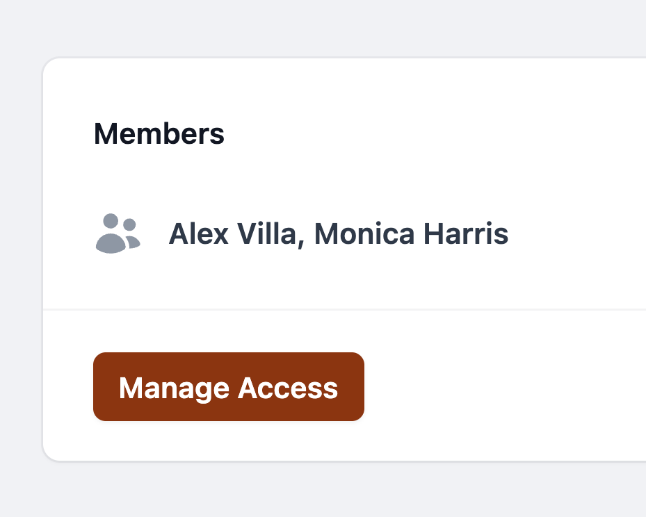Viewport: 646px width, 517px height.
Task: Click the two-person silhouette icon
Action: (x=118, y=233)
